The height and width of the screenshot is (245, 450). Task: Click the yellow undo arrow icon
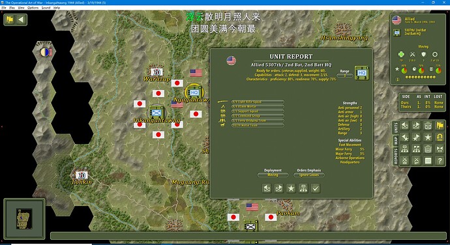click(440, 137)
